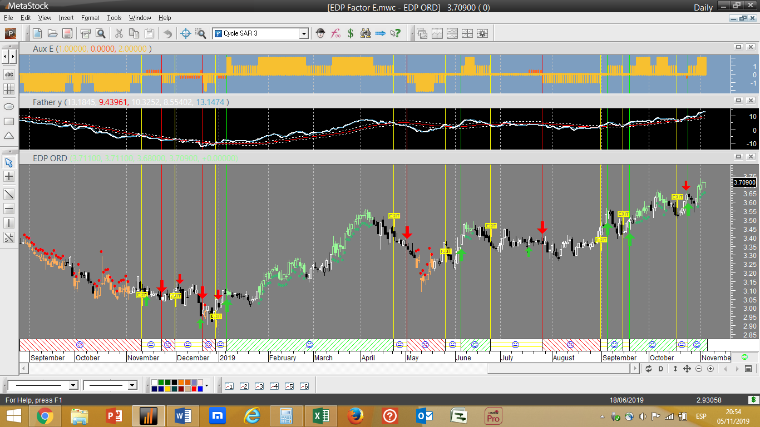
Task: Open the Tools menu
Action: point(114,18)
